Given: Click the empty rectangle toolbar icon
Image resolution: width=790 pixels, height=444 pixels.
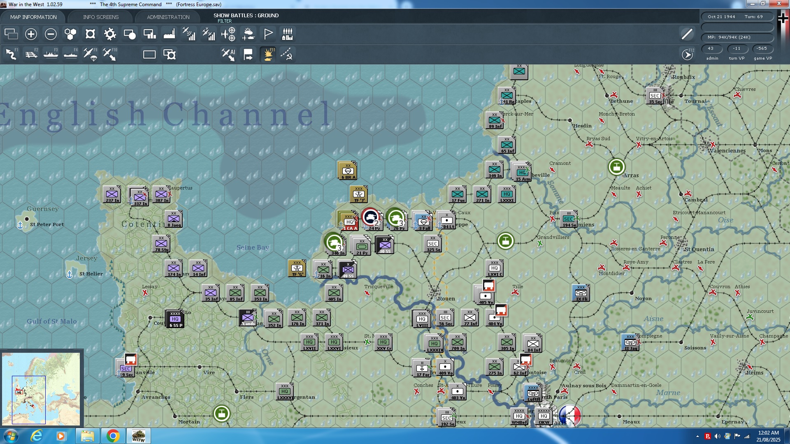Looking at the screenshot, I should coord(149,54).
